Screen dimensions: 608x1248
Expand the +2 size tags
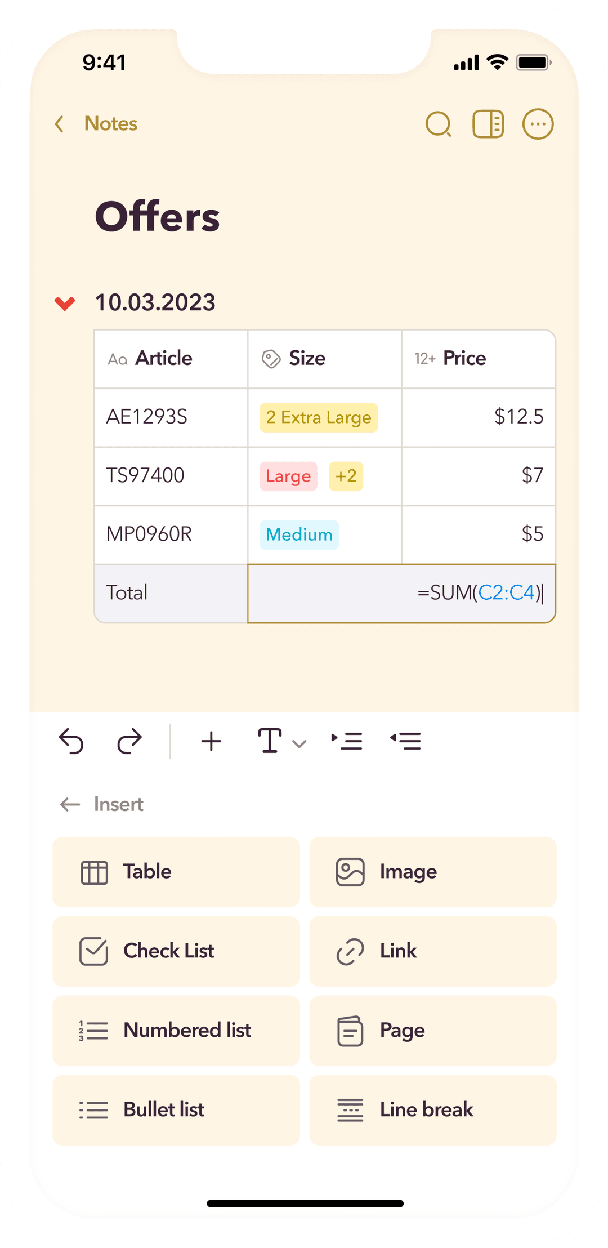[x=346, y=476]
